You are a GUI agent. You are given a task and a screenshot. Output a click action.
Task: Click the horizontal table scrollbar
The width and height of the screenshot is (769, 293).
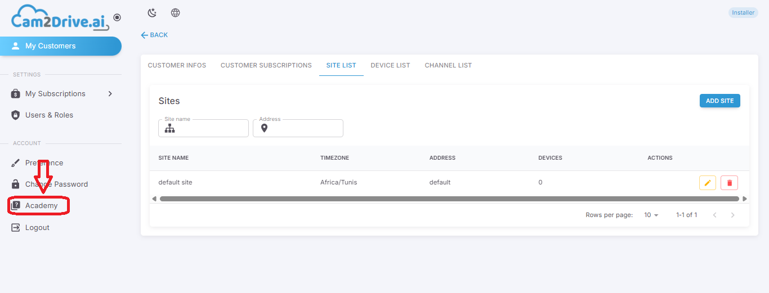pyautogui.click(x=449, y=199)
